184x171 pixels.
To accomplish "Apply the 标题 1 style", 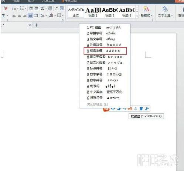I will [x=93, y=12].
